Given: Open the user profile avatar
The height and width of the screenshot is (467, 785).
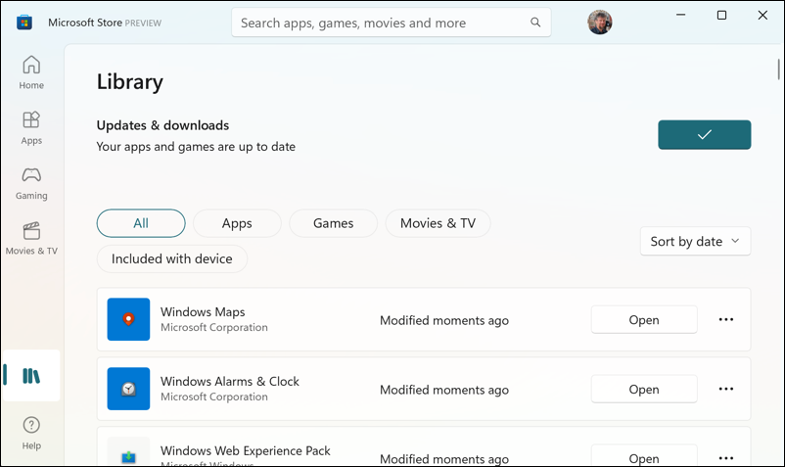Looking at the screenshot, I should click(599, 23).
